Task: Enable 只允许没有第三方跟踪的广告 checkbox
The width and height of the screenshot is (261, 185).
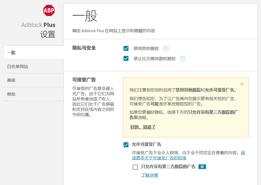Action: click(135, 167)
